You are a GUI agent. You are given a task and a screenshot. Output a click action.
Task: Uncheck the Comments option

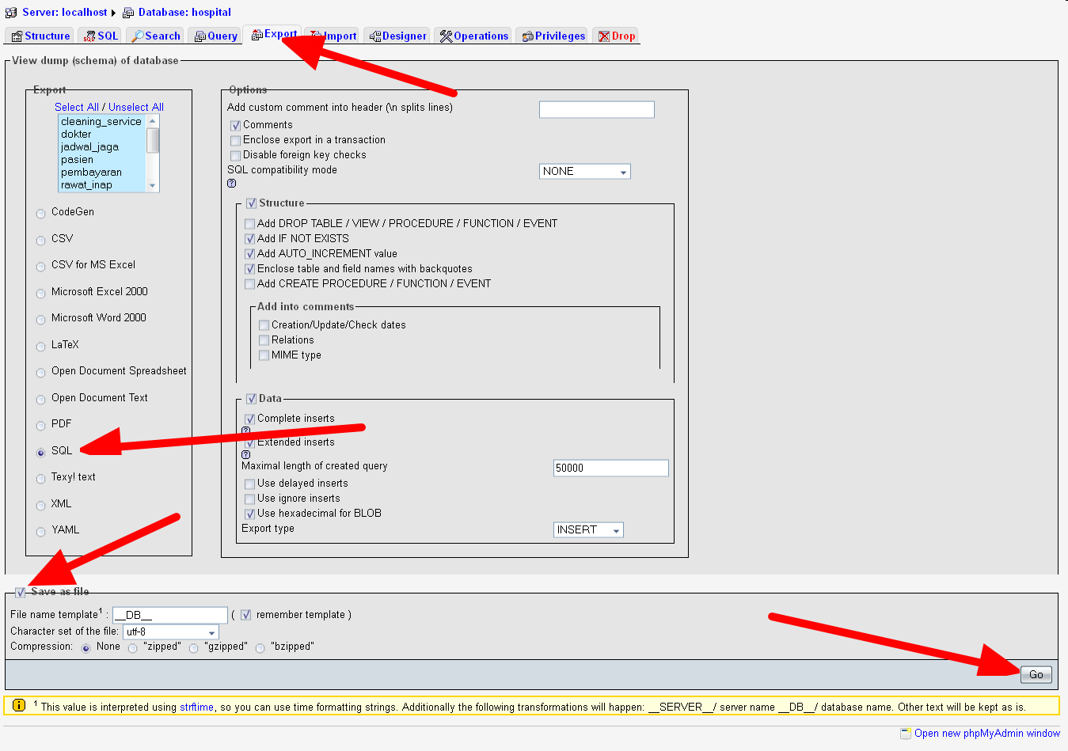pos(235,125)
